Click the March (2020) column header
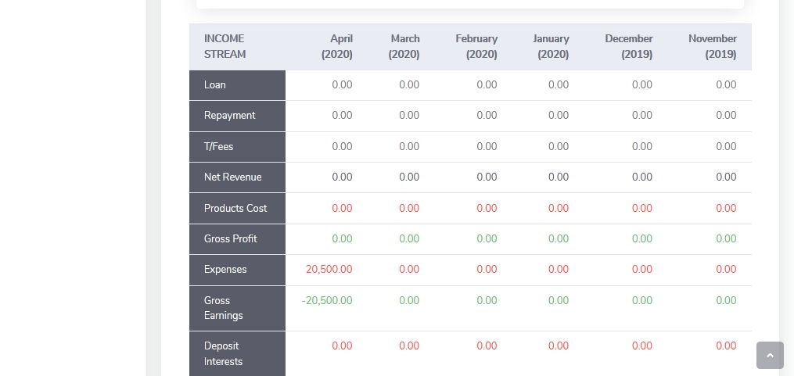This screenshot has width=794, height=376. click(x=404, y=47)
